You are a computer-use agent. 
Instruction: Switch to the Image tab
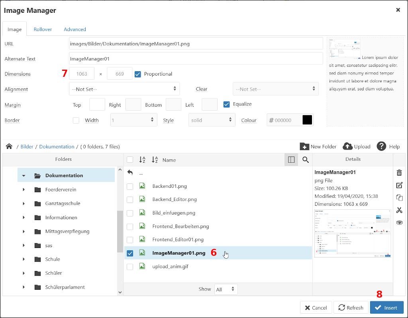tap(15, 29)
